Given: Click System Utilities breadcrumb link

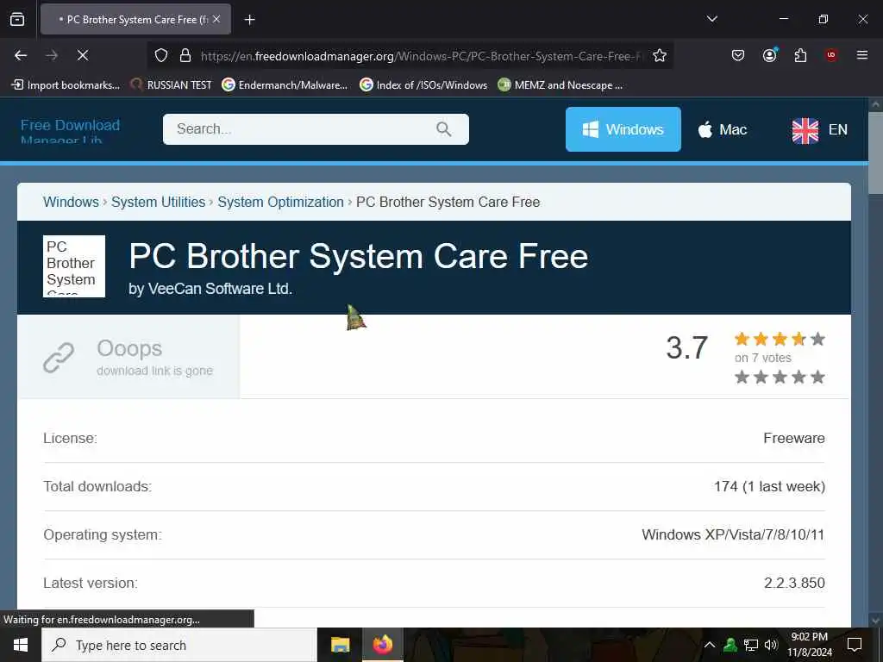Looking at the screenshot, I should (159, 202).
